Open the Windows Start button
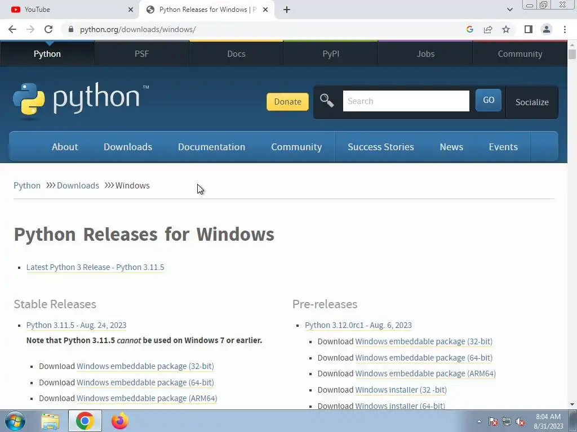The image size is (577, 432). coord(15,421)
